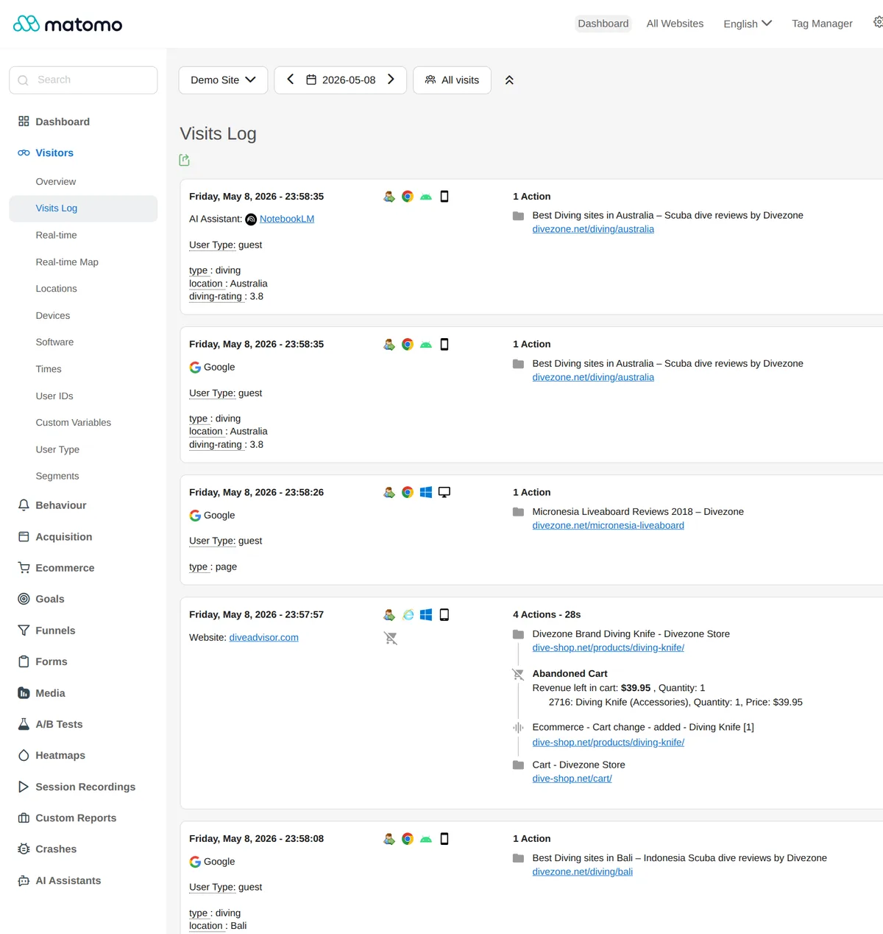Click visitor profile icon of 23:58:26 visit
The height and width of the screenshot is (934, 883).
click(x=389, y=492)
